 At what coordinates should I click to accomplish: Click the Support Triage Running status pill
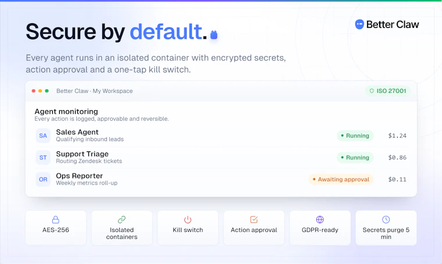pyautogui.click(x=355, y=157)
